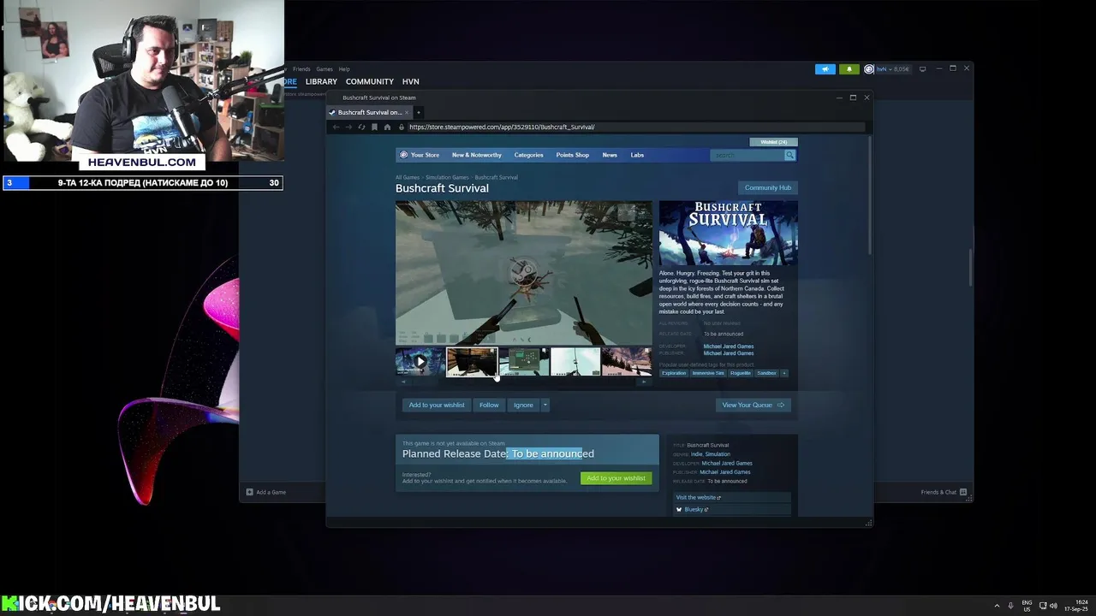Click the Ignore button
The height and width of the screenshot is (616, 1096).
[523, 405]
